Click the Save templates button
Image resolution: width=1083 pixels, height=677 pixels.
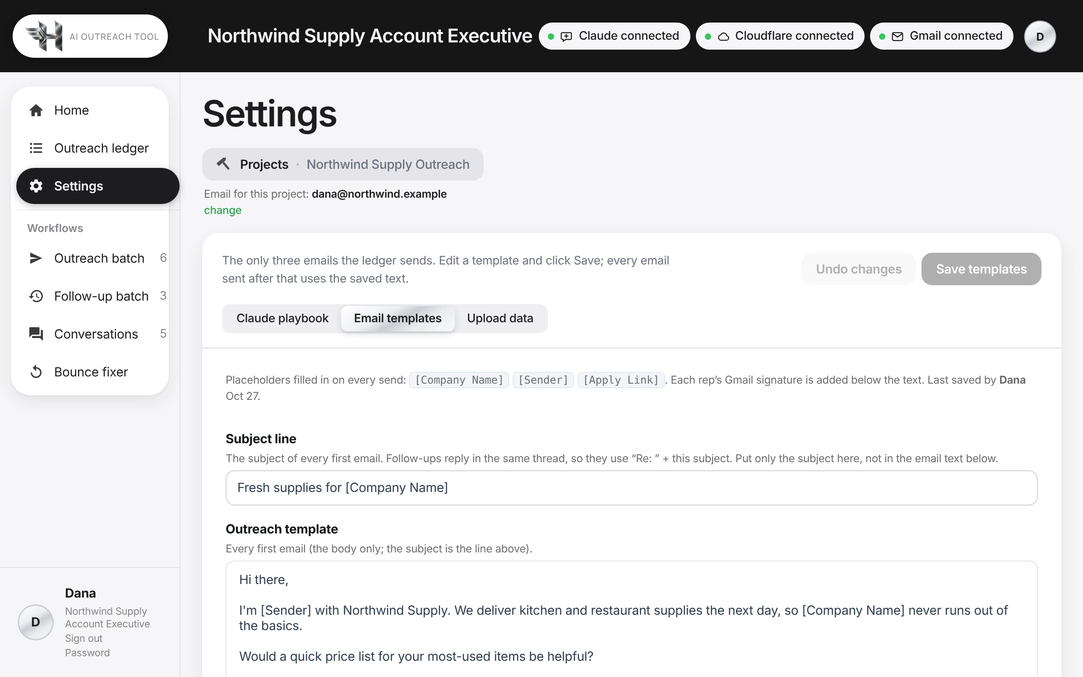(x=981, y=269)
